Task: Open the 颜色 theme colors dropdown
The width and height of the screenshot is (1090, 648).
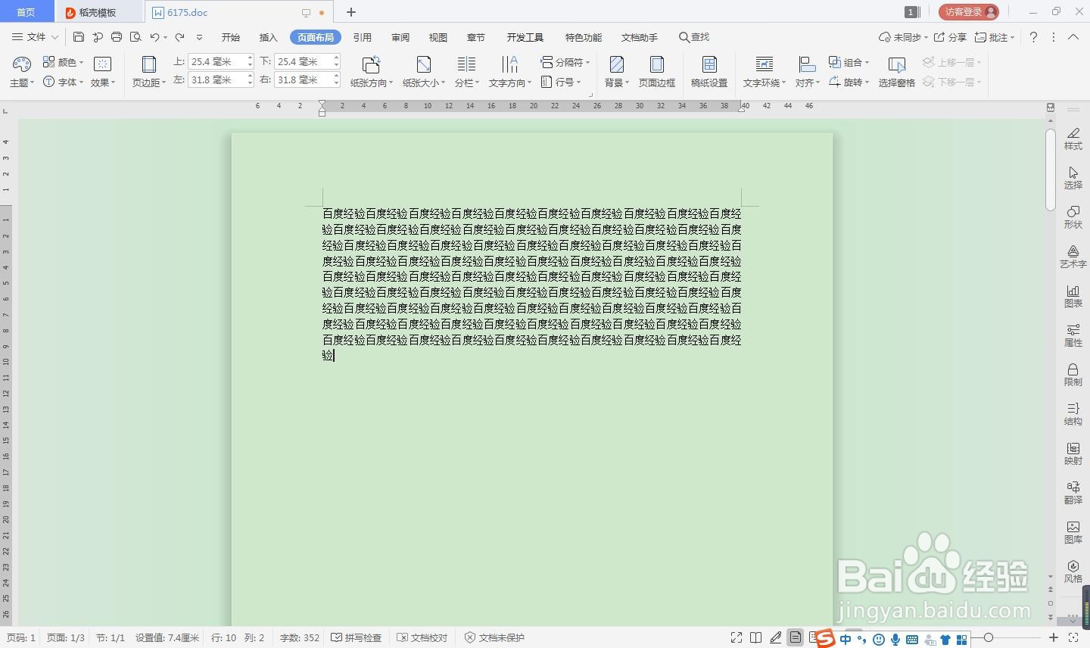Action: coord(63,62)
